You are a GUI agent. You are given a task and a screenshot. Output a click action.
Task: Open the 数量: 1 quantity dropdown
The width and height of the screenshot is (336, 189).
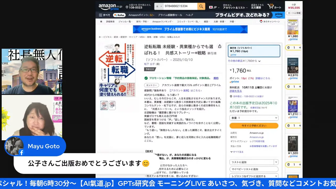click(x=254, y=118)
